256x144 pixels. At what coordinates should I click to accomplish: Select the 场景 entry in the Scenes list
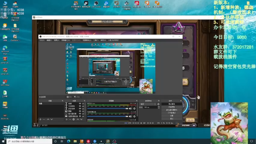[x=51, y=103]
